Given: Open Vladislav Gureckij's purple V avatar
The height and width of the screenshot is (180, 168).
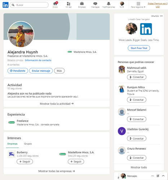Looking at the screenshot, I should click(122, 131).
